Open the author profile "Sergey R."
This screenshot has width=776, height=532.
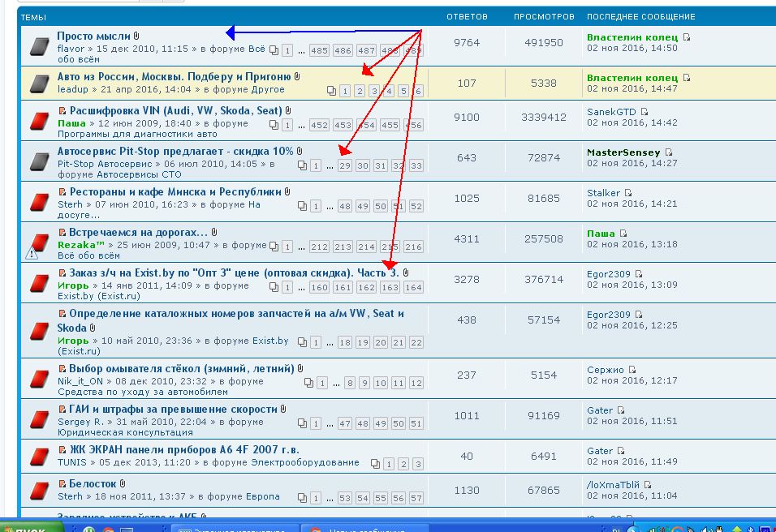(80, 422)
